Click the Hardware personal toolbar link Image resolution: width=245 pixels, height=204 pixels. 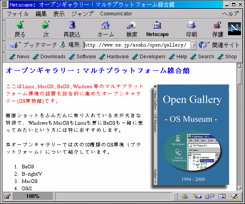click(114, 57)
